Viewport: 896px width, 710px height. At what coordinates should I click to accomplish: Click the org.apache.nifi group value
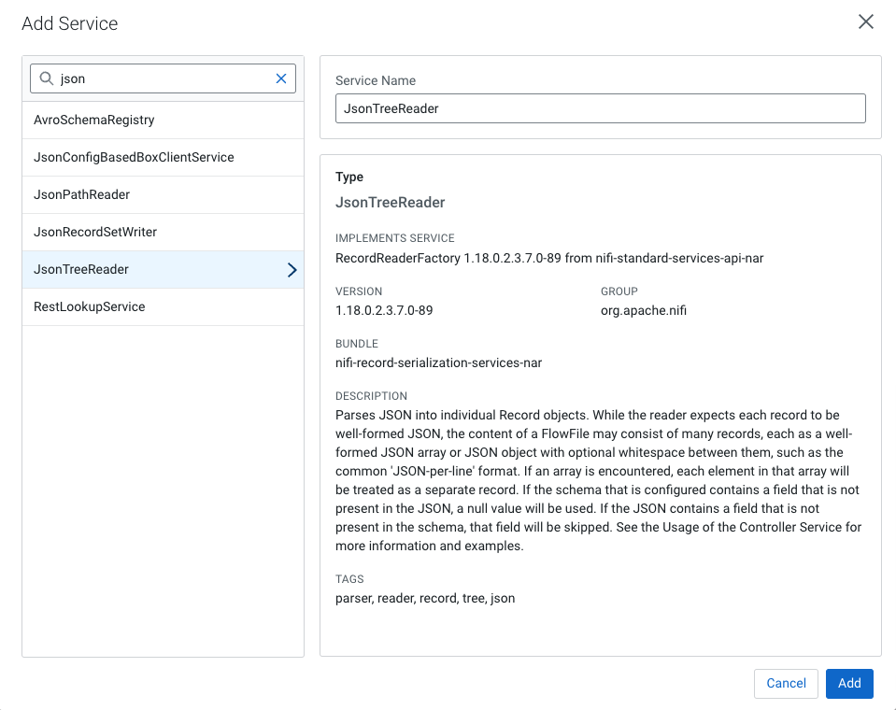tap(644, 310)
